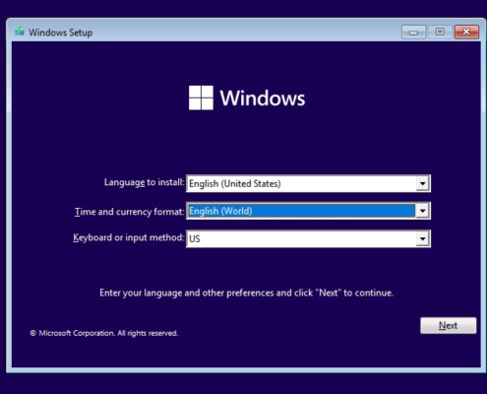Viewport: 487px width, 394px height.
Task: Select the English (United States) language field
Action: tap(308, 183)
